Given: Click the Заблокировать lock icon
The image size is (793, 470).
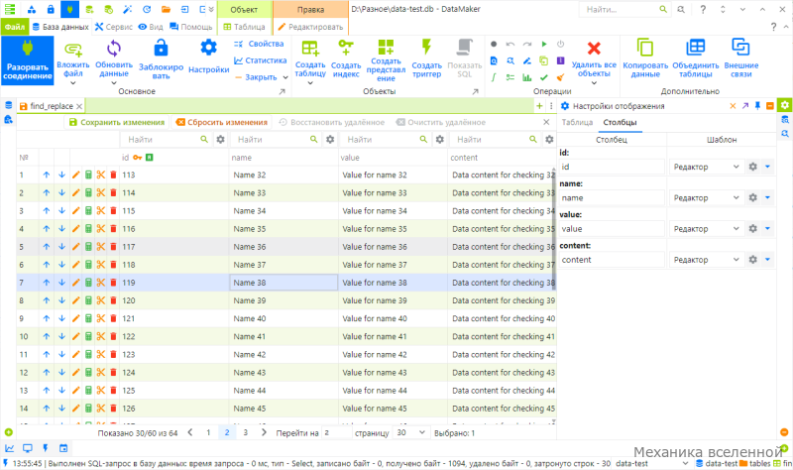Looking at the screenshot, I should (x=161, y=48).
